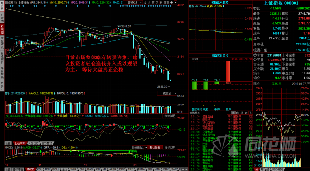
Task: Switch to the KDJ indicator tab
Action: click(40, 169)
